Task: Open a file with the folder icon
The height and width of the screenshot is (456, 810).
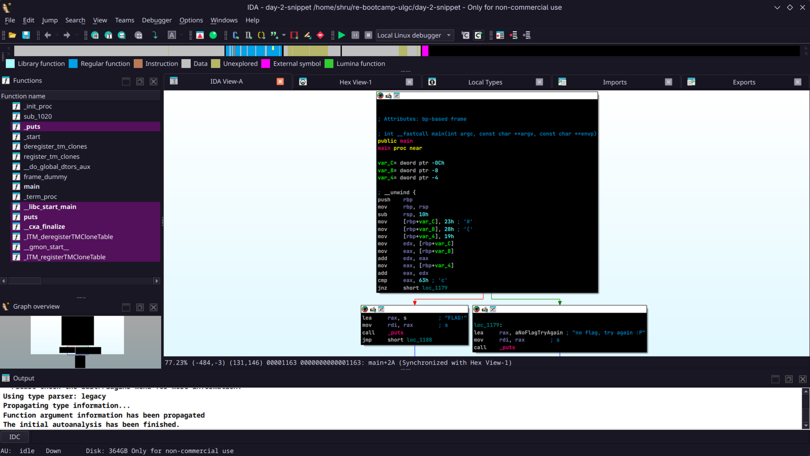Action: (x=12, y=35)
